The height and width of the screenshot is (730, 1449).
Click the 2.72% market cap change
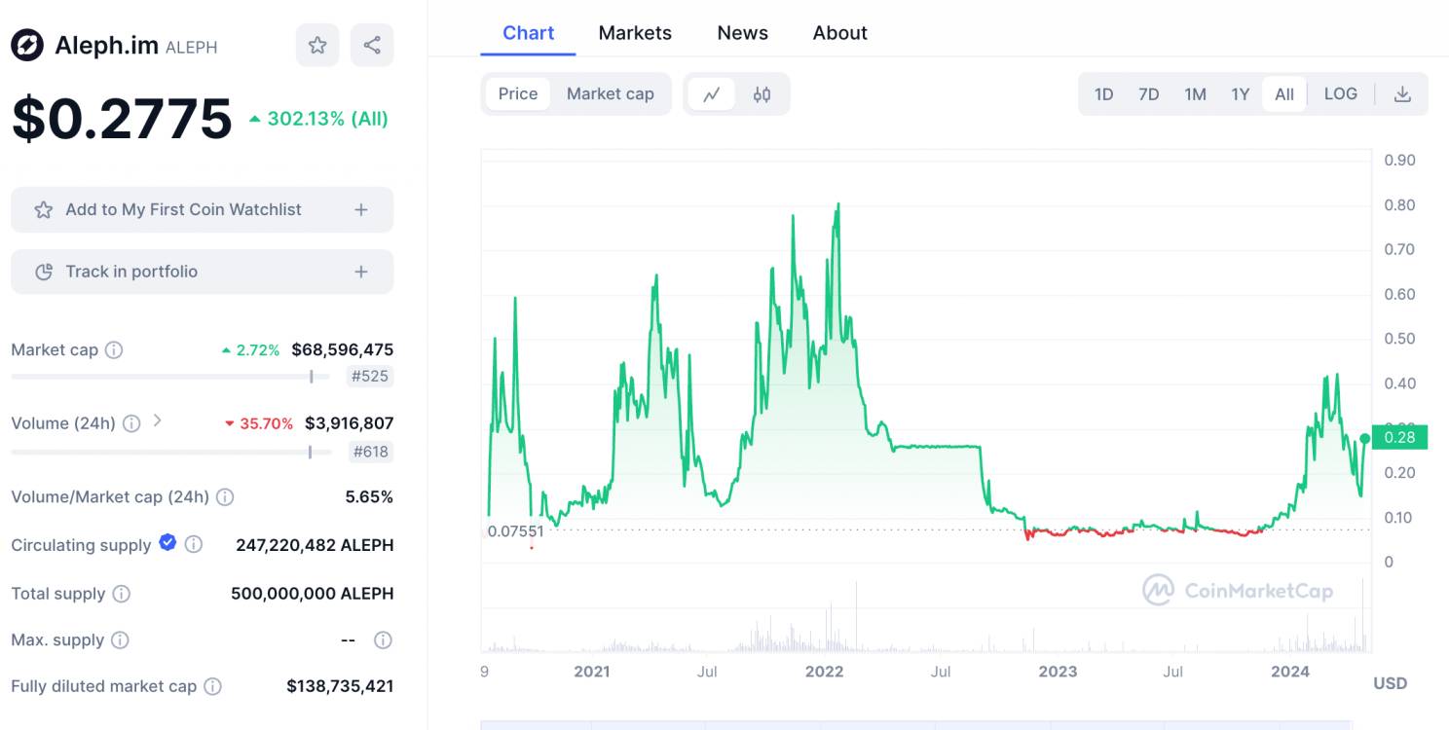click(x=251, y=350)
